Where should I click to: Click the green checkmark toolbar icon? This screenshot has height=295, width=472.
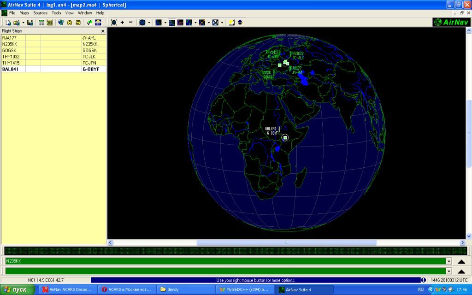click(89, 23)
